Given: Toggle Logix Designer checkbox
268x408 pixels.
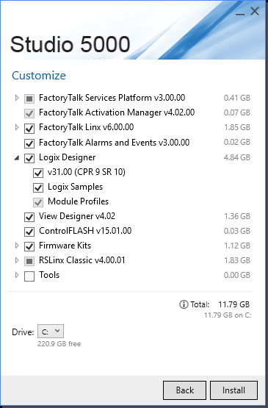Looking at the screenshot, I should [x=29, y=158].
